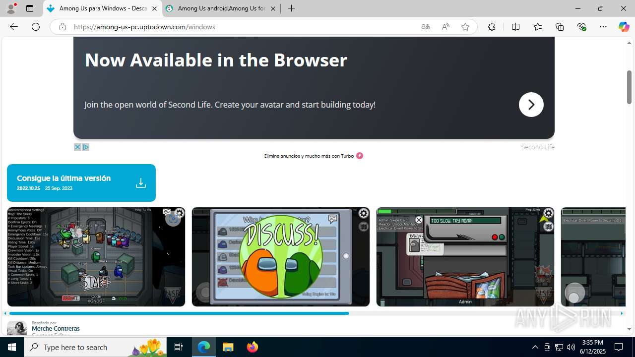Open Browser essentials icon
Viewport: 635px width, 357px height.
(581, 27)
